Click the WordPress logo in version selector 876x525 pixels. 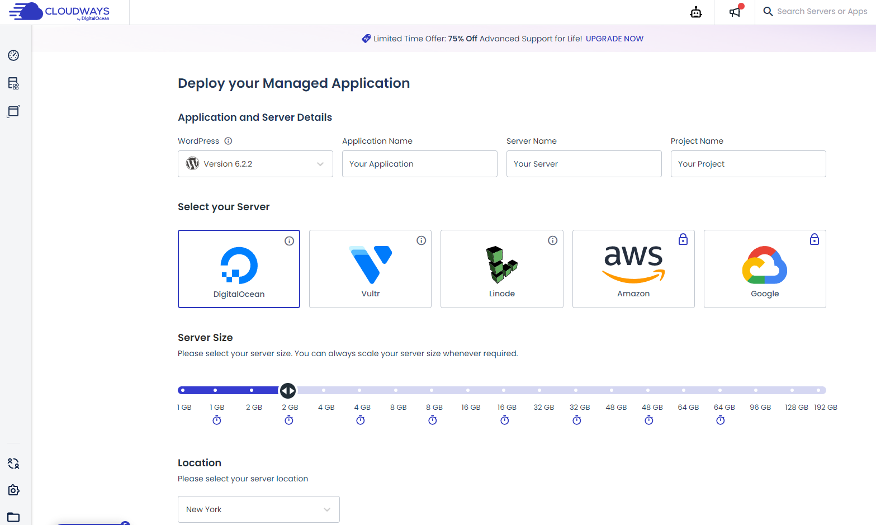193,164
